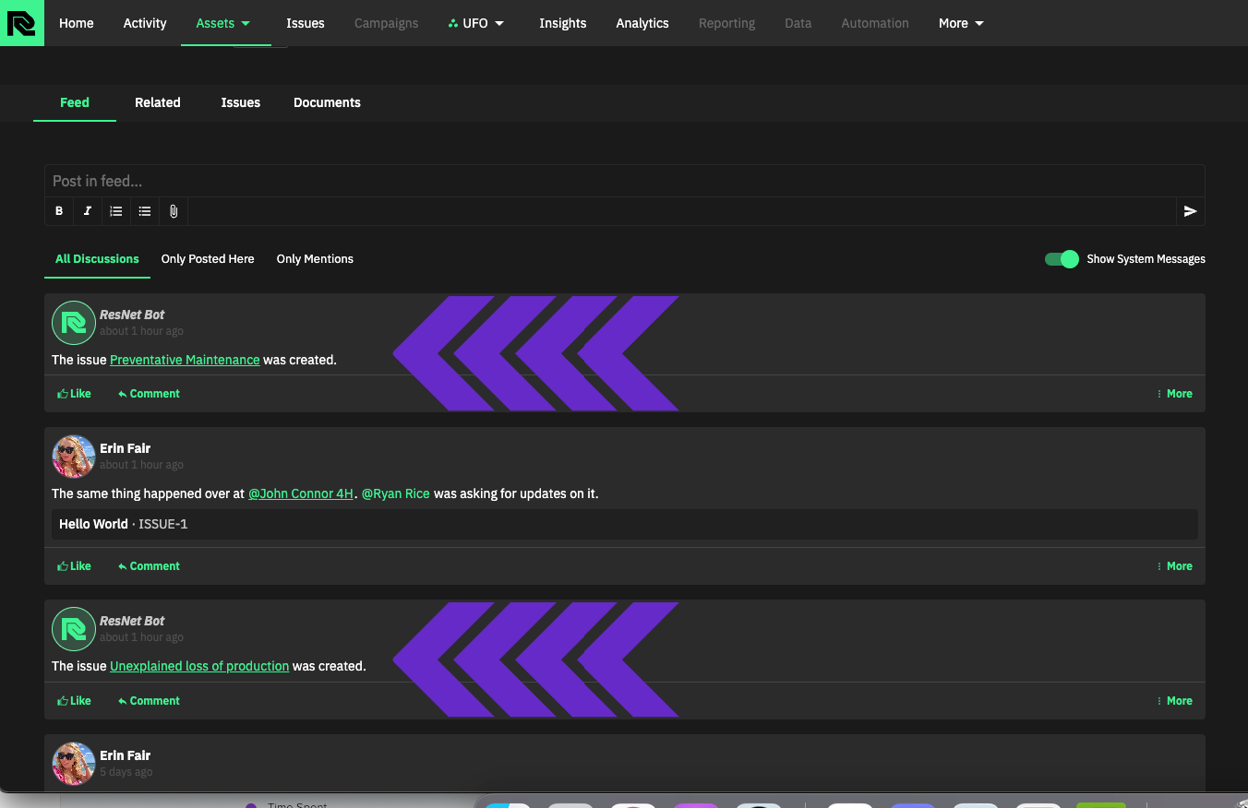Toggle italic formatting in the post editor
Image resolution: width=1248 pixels, height=808 pixels.
tap(88, 211)
